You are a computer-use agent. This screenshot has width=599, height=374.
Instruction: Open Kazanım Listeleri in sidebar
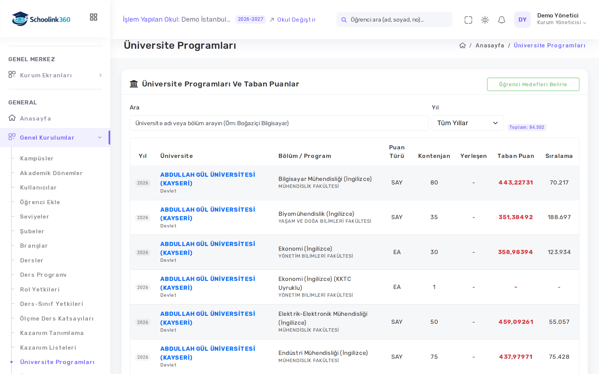[48, 347]
